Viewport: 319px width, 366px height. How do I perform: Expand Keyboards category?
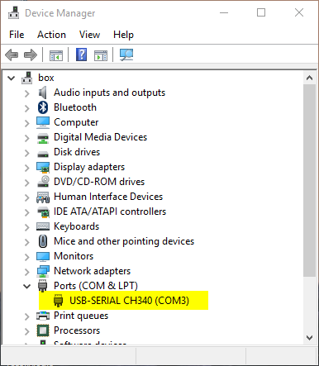point(27,227)
